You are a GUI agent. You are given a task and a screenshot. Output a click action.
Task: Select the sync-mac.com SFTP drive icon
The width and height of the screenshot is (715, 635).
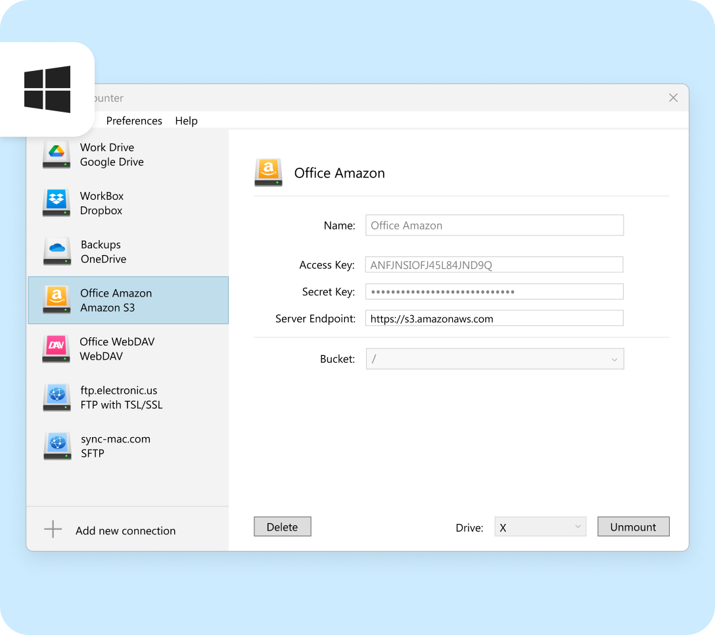[57, 446]
